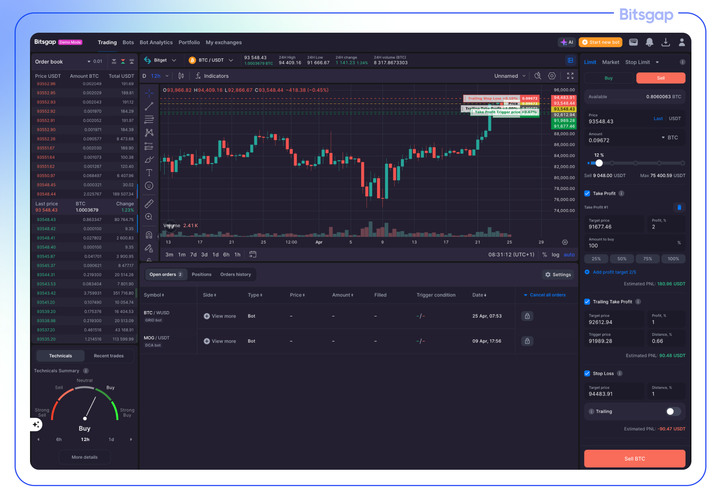Image resolution: width=721 pixels, height=502 pixels.
Task: Select the crosshair cursor tool
Action: point(149,93)
